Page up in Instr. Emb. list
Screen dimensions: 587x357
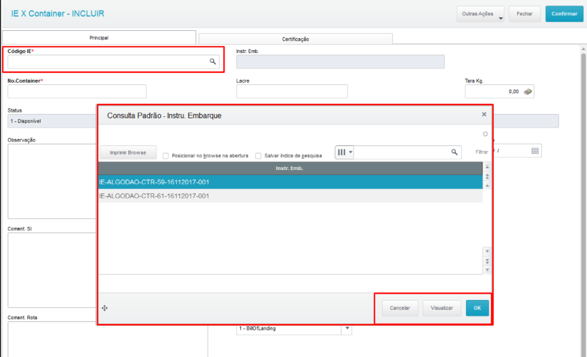(487, 176)
